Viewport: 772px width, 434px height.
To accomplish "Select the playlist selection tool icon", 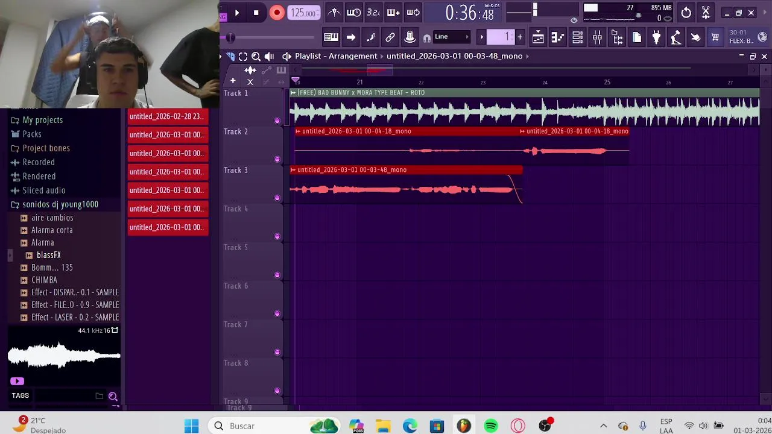I will [243, 56].
